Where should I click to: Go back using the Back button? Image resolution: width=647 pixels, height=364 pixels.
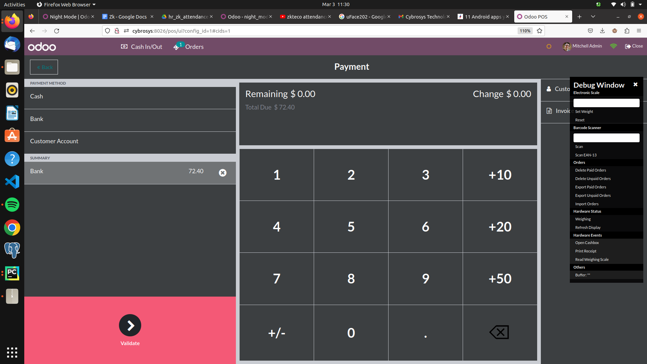44,67
